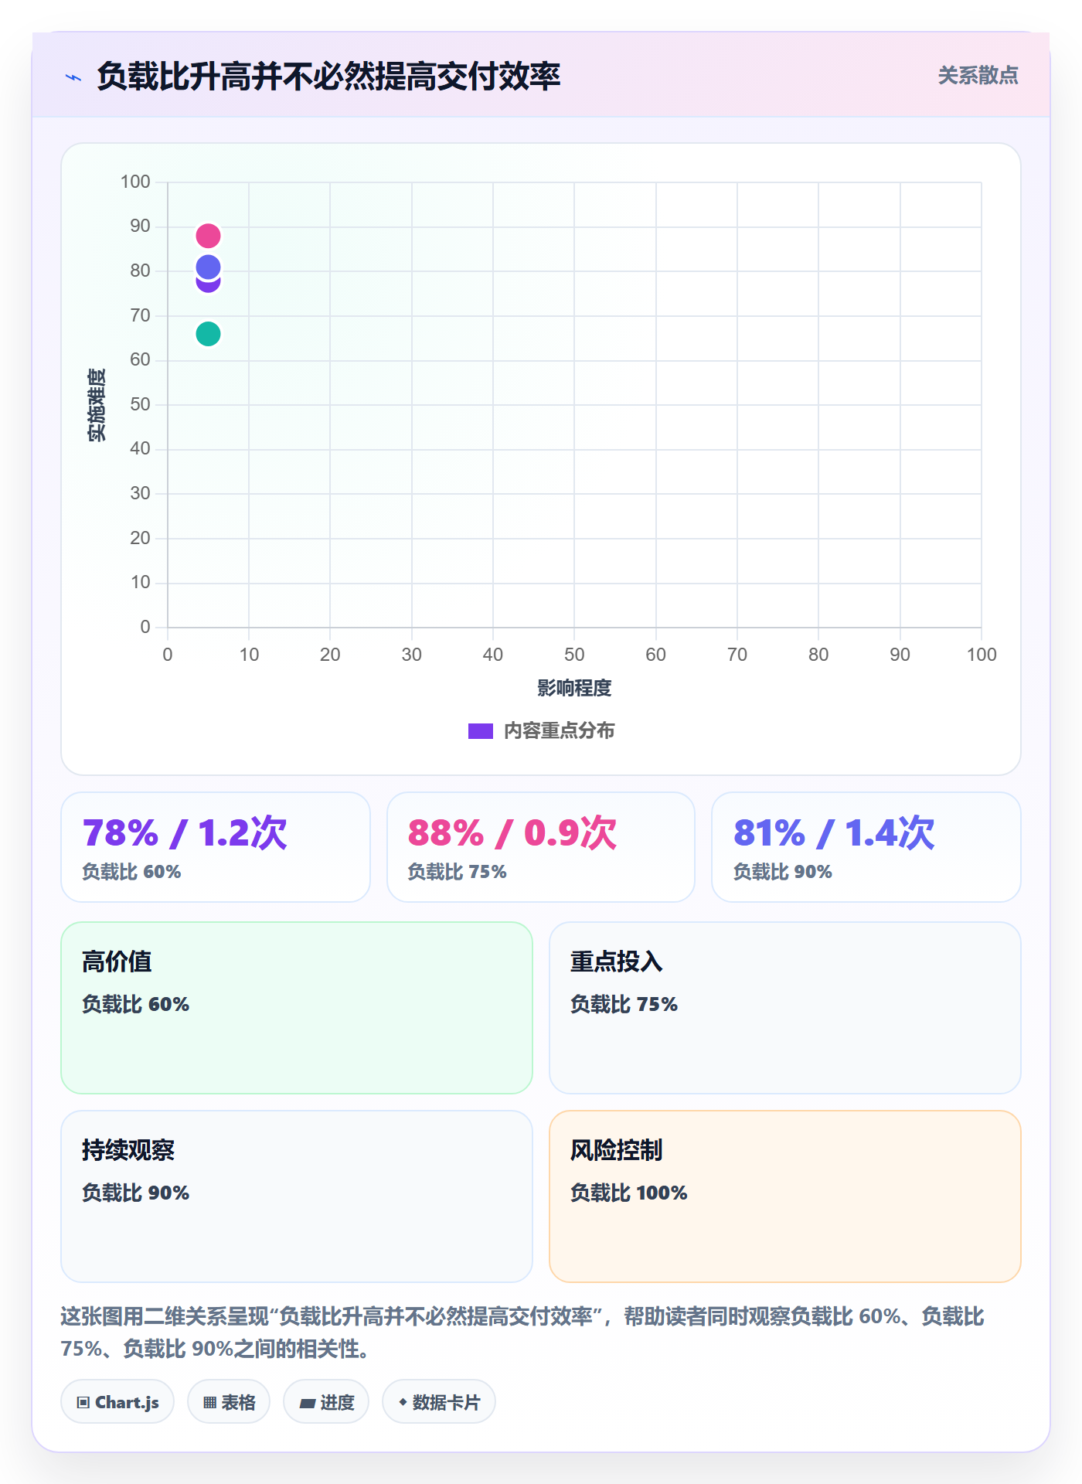
Task: Select the 进度 tag chip
Action: point(326,1401)
